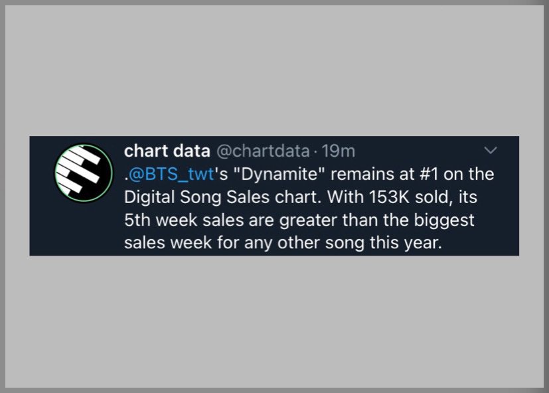Expand the tweet options chevron
549x393 pixels.
pos(490,151)
